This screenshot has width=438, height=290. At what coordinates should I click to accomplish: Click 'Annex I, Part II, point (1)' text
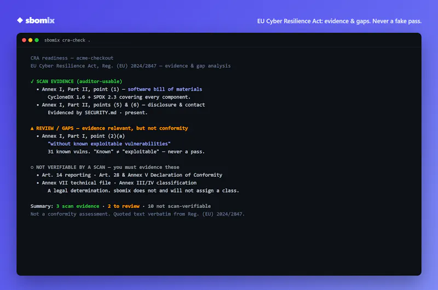point(80,89)
